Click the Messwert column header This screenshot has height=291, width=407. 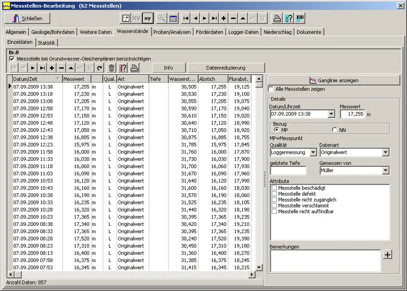click(77, 79)
